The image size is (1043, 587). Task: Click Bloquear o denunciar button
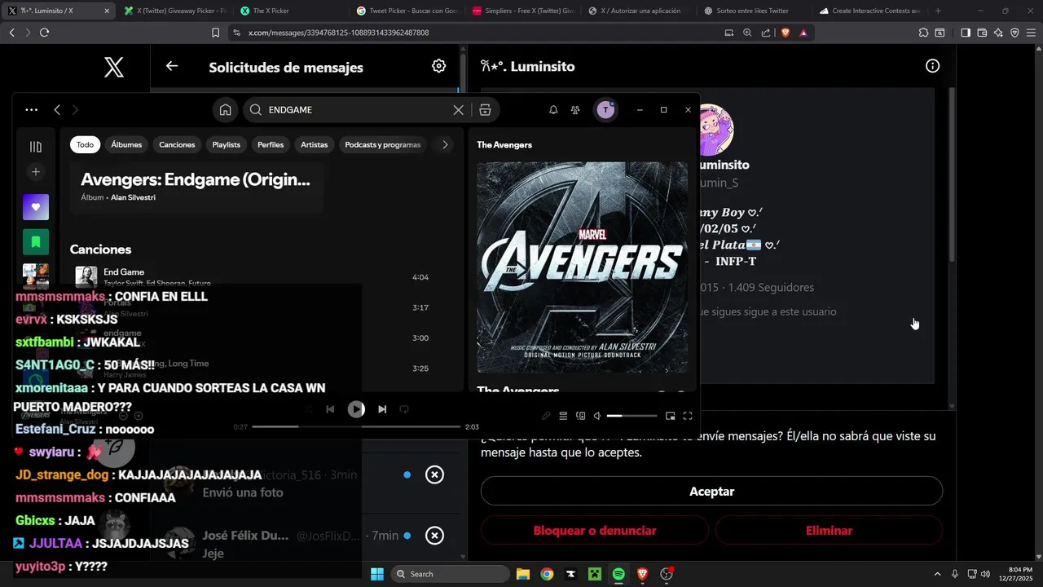pos(595,531)
